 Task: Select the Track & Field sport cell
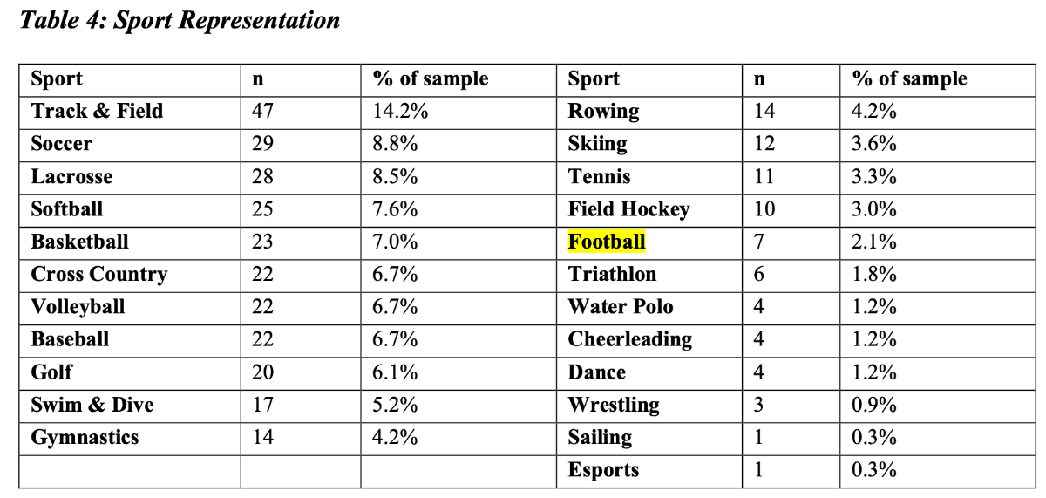[97, 111]
